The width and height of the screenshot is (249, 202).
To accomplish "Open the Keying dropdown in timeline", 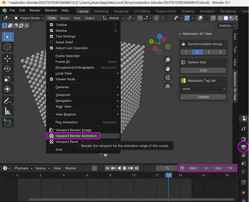I will tap(42, 168).
